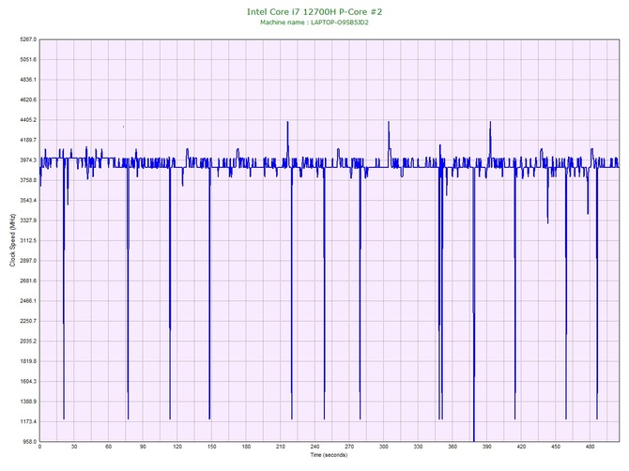Click x-axis tick label 30
The height and width of the screenshot is (471, 629).
[x=74, y=447]
